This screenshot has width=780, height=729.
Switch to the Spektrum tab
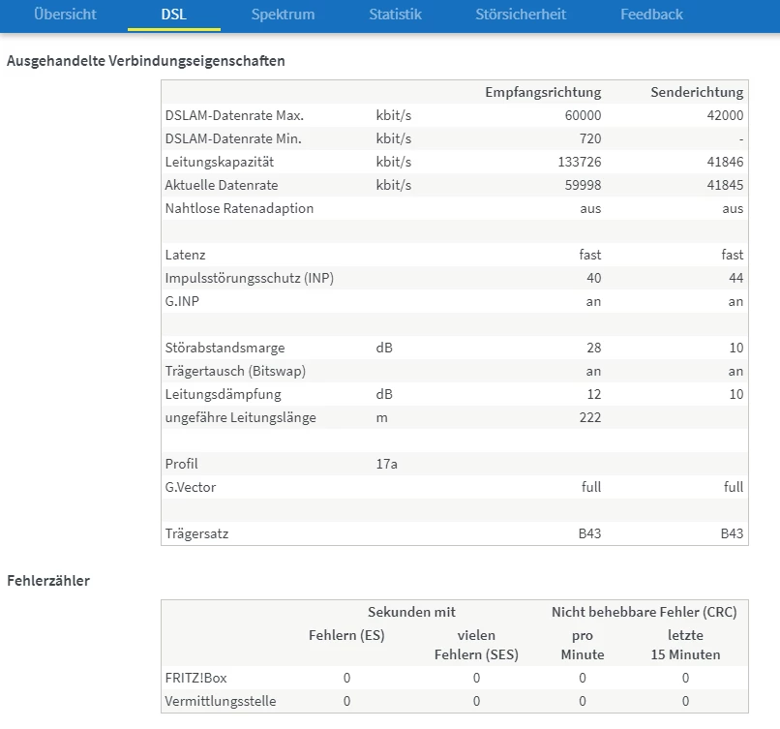pos(283,15)
